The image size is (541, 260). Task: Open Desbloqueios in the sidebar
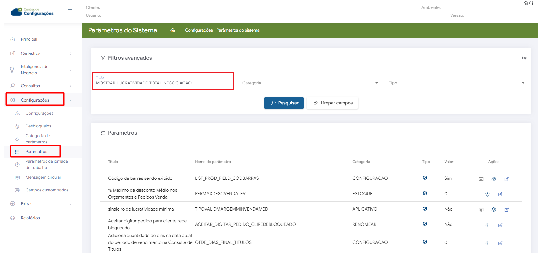pyautogui.click(x=38, y=126)
